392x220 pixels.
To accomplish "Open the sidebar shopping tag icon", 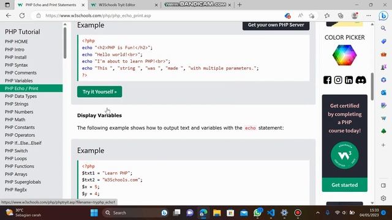I will (x=383, y=41).
